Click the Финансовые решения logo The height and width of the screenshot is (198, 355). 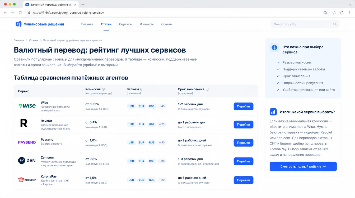[x=40, y=24]
